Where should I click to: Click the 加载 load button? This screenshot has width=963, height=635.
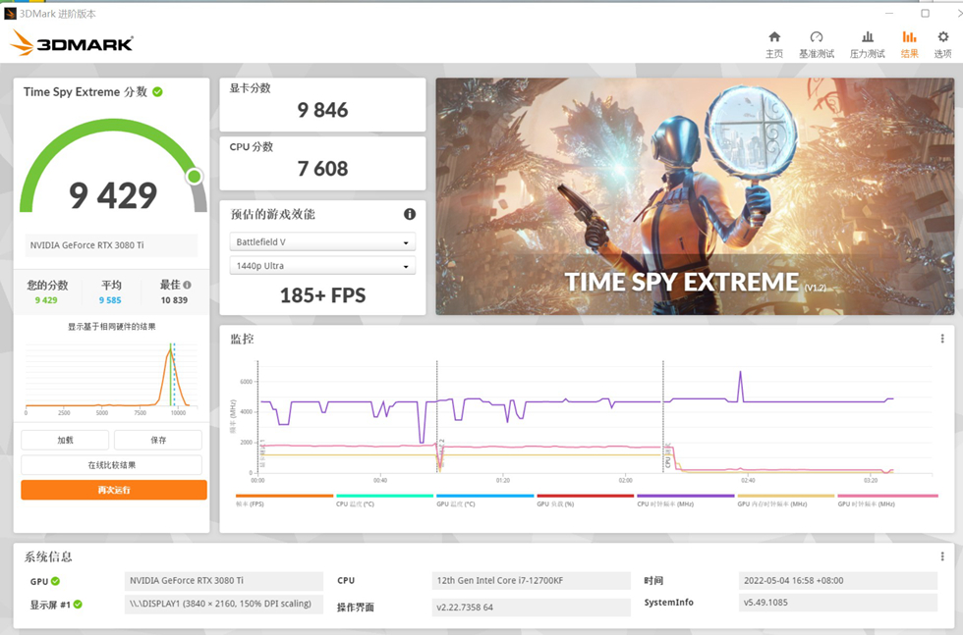pos(65,440)
